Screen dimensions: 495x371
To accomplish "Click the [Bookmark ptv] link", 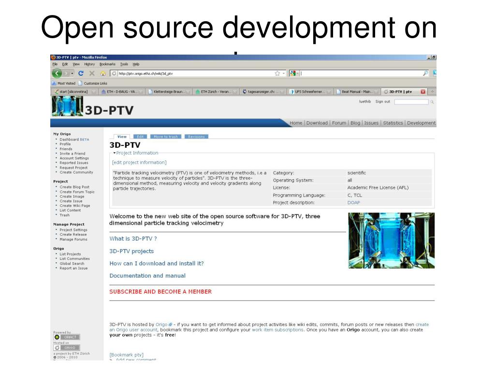I will click(126, 355).
